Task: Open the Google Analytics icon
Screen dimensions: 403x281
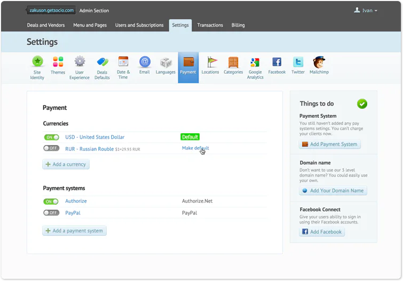Action: (255, 62)
